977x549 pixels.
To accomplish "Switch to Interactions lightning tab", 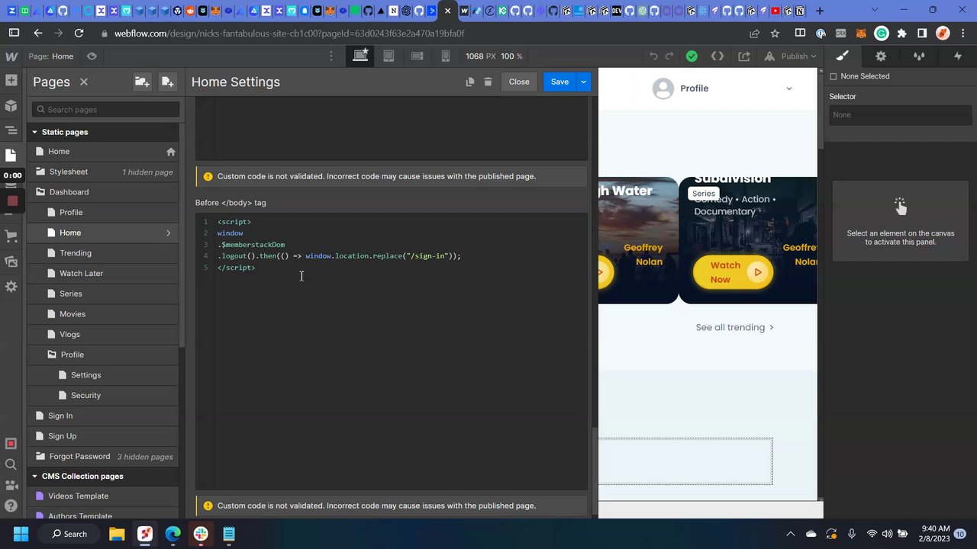I will (958, 56).
